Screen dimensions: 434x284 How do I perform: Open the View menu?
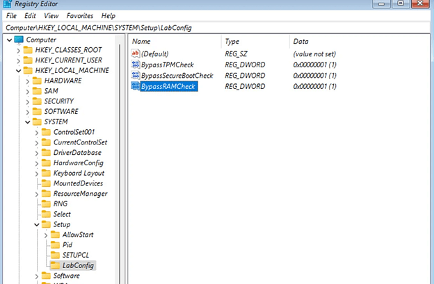tap(51, 16)
